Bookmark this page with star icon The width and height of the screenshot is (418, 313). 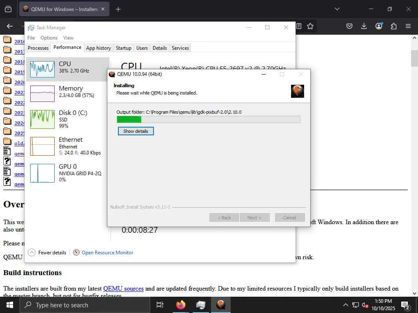[310, 26]
